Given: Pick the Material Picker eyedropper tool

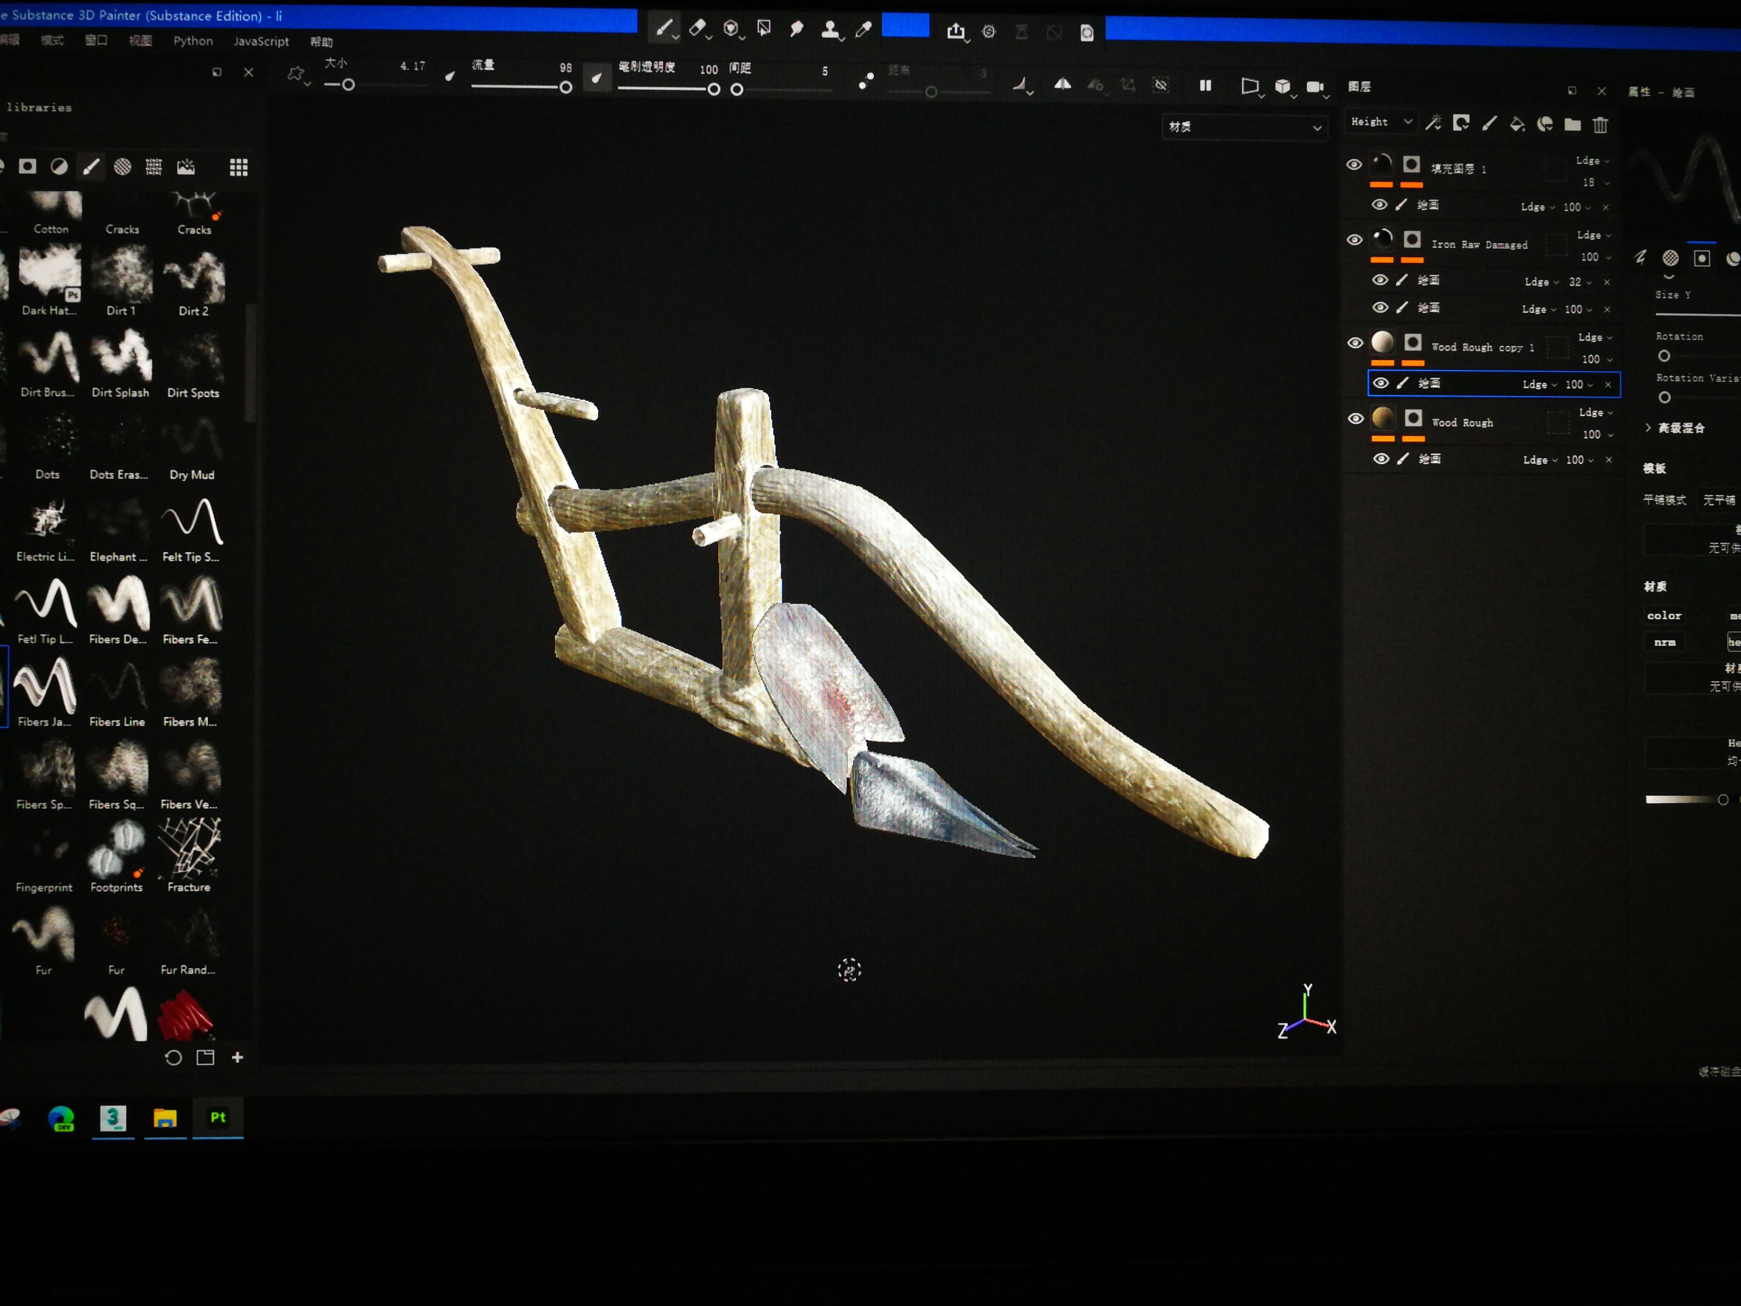Looking at the screenshot, I should [x=863, y=30].
